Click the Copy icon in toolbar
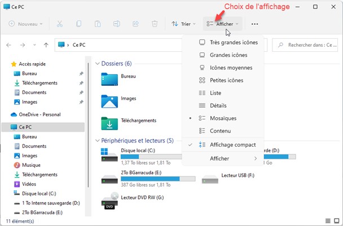The height and width of the screenshot is (226, 343). point(79,24)
